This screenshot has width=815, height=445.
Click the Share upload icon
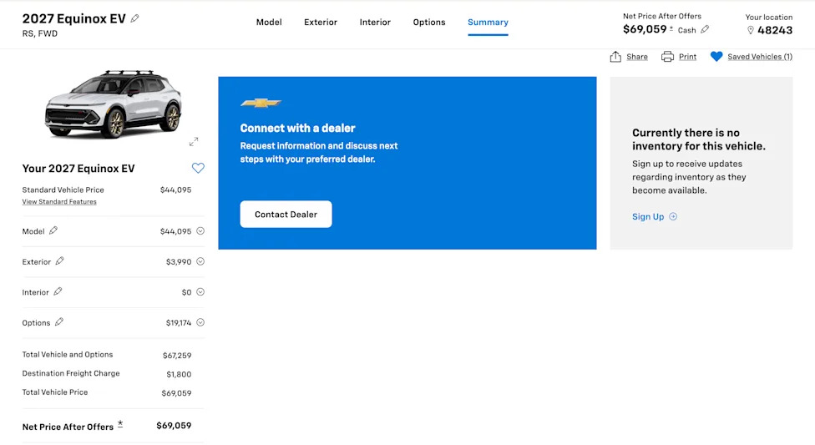[x=615, y=57]
